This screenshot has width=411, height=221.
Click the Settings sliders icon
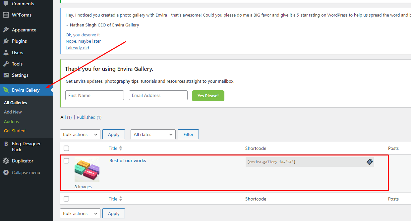[x=6, y=75]
